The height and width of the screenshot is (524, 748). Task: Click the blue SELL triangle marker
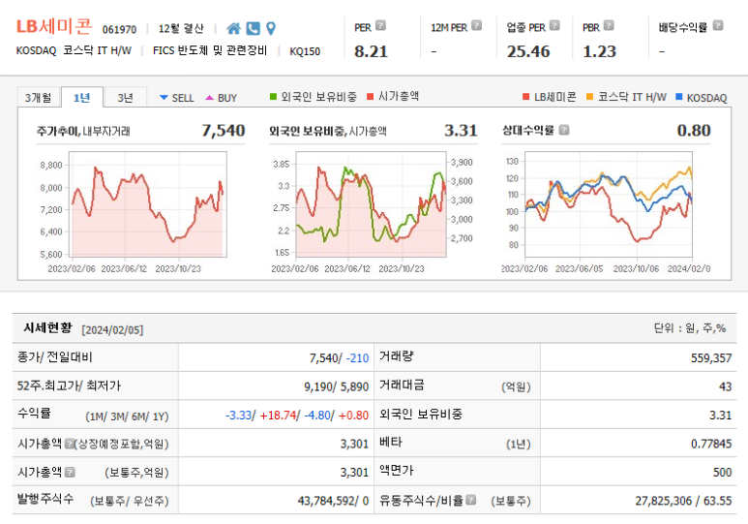tap(164, 98)
